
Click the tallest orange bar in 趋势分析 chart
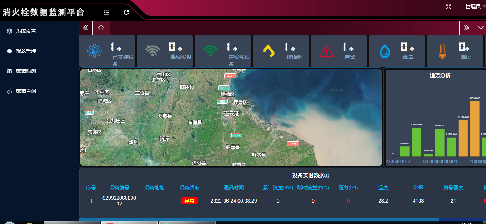coord(475,129)
